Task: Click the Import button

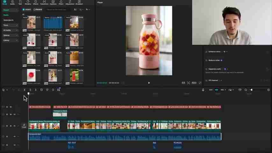Action: pyautogui.click(x=27, y=10)
